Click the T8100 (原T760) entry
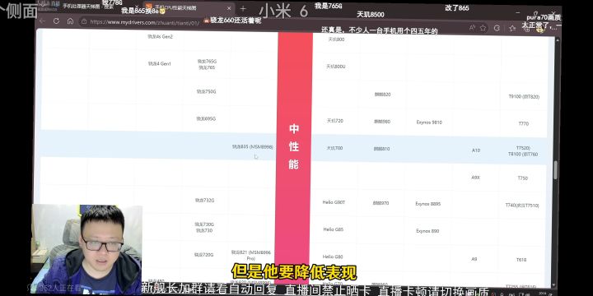 point(524,154)
